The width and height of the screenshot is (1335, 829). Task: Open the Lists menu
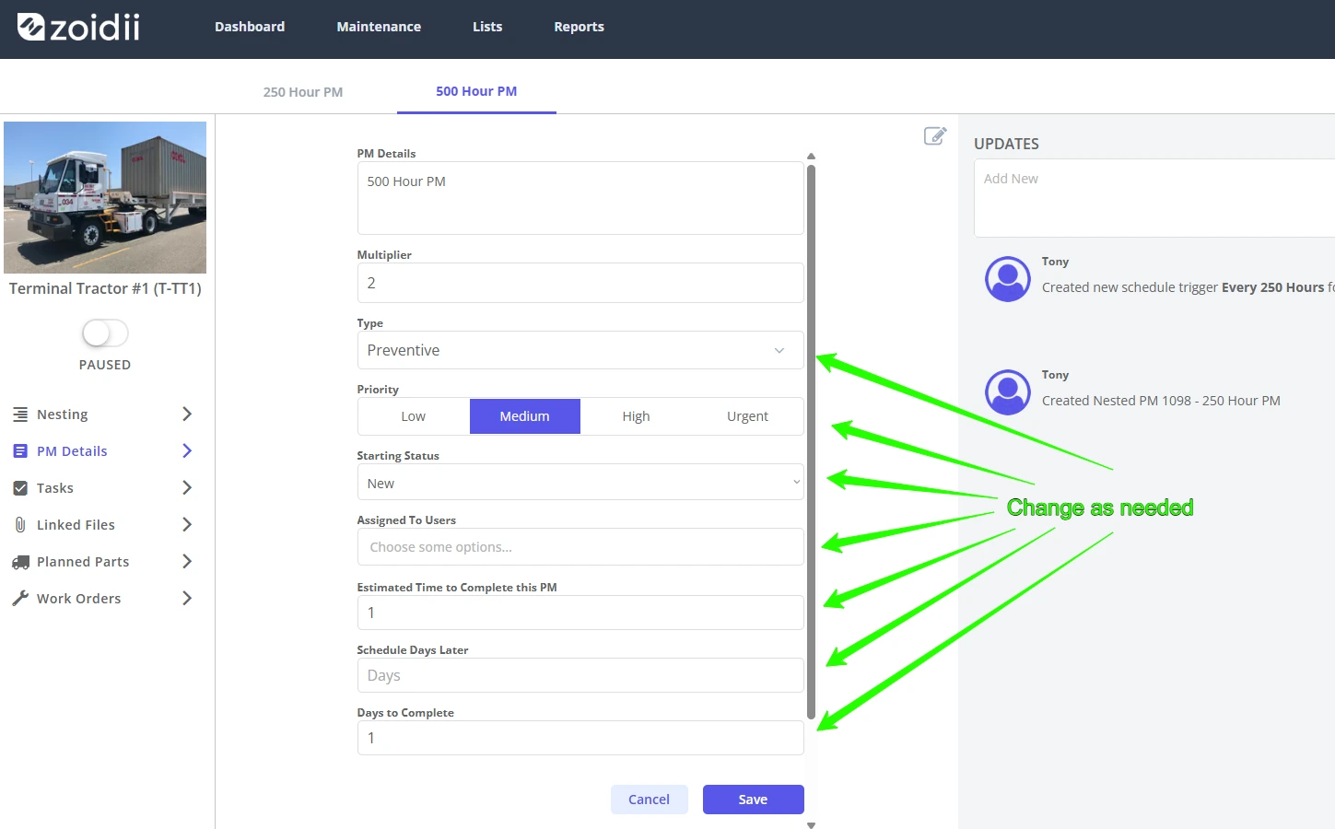click(x=487, y=27)
